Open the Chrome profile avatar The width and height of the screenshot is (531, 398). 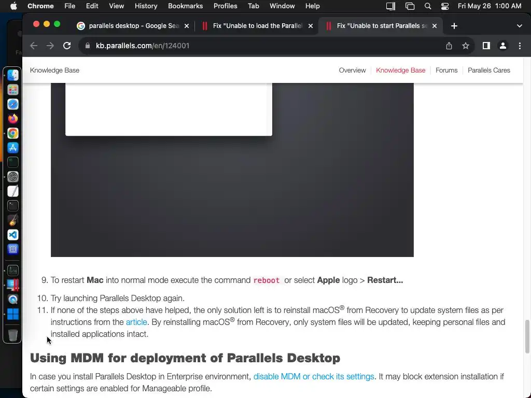click(x=503, y=46)
